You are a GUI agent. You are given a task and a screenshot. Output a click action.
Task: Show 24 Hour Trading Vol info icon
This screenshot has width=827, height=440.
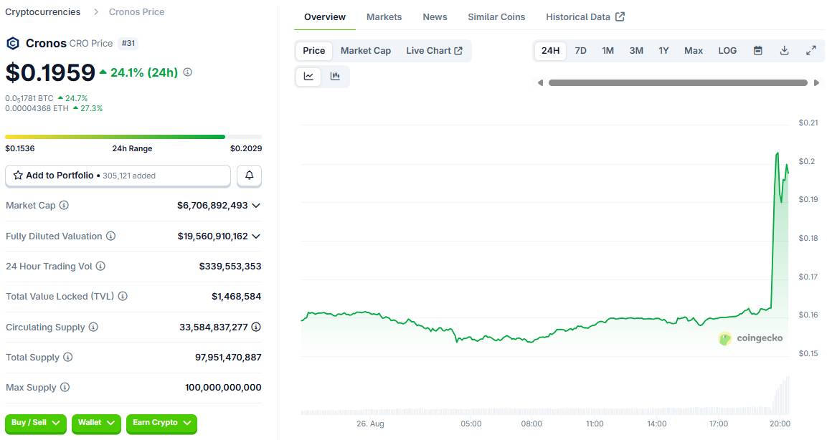click(100, 266)
